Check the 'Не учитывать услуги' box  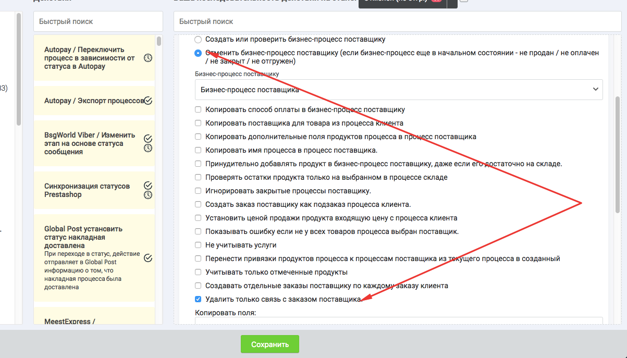(x=198, y=245)
